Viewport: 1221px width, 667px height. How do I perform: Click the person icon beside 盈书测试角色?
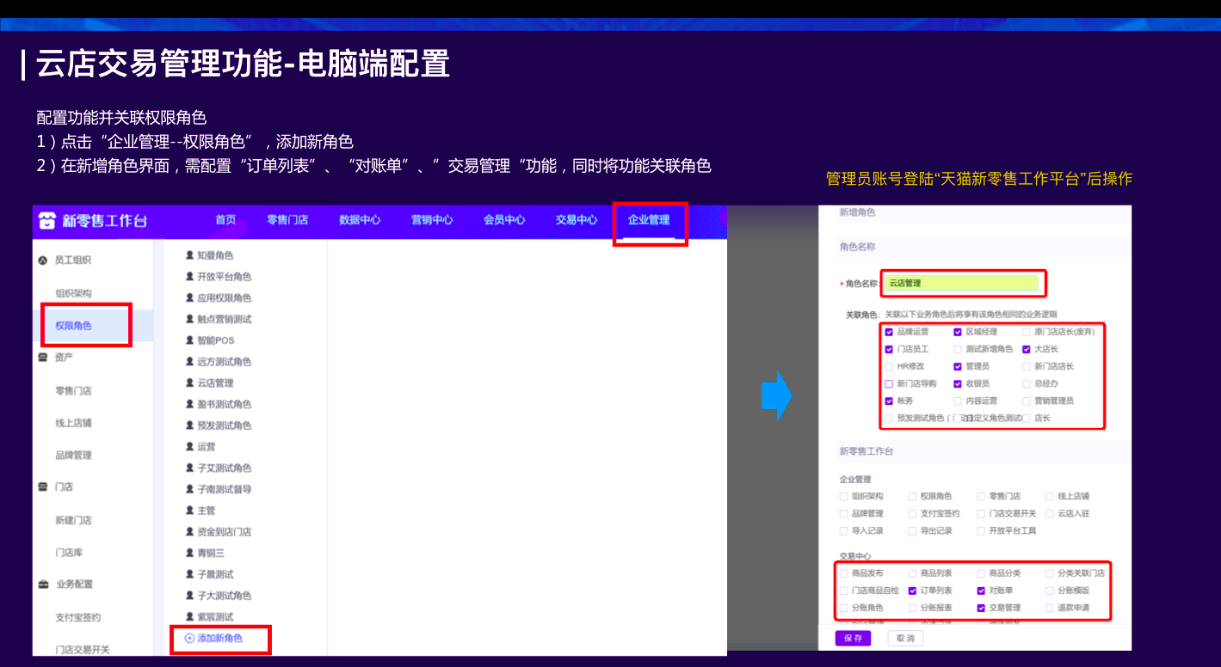tap(190, 404)
